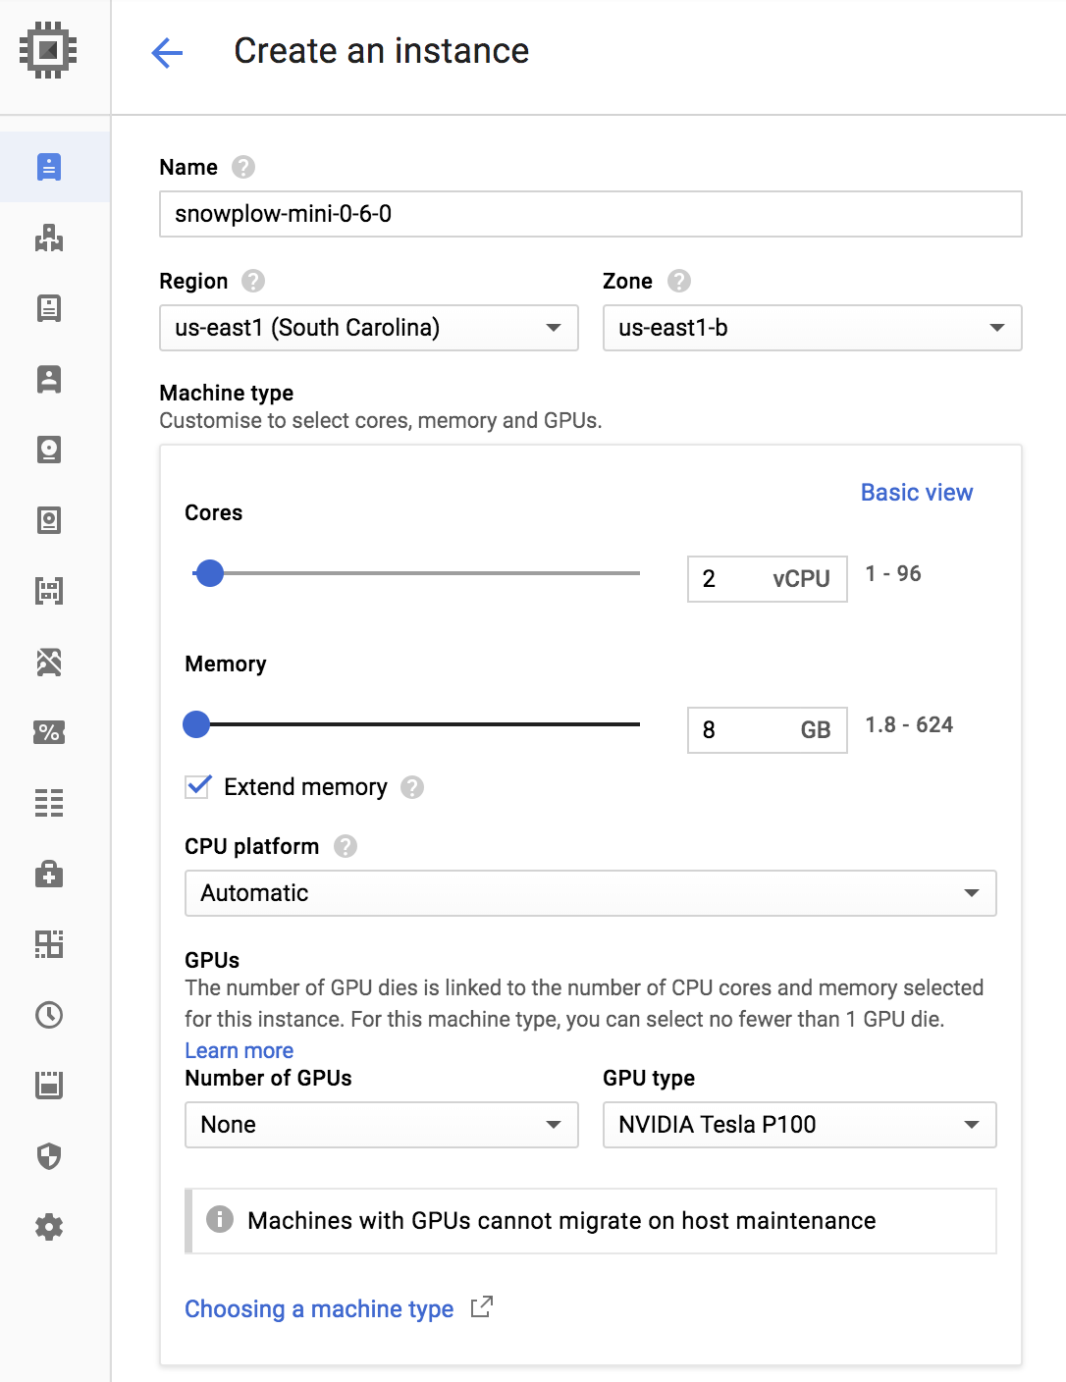The image size is (1066, 1382).
Task: Open Metadata list icon in sidebar
Action: click(x=49, y=803)
